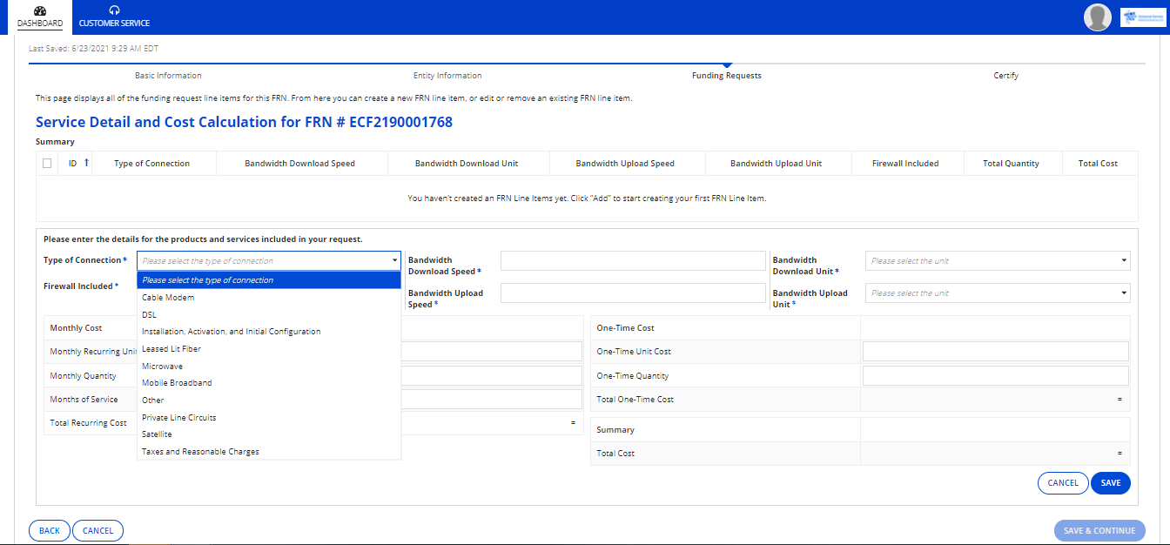Click the Bandwidth Download Speed input field
This screenshot has width=1170, height=545.
pyautogui.click(x=633, y=259)
